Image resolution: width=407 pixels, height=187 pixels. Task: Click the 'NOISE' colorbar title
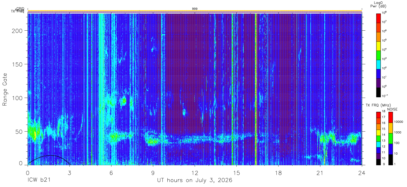click(x=392, y=109)
